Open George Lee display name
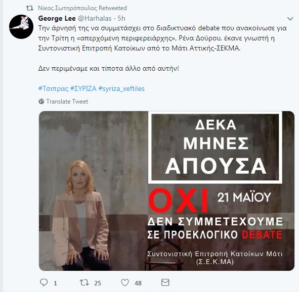 click(x=57, y=19)
